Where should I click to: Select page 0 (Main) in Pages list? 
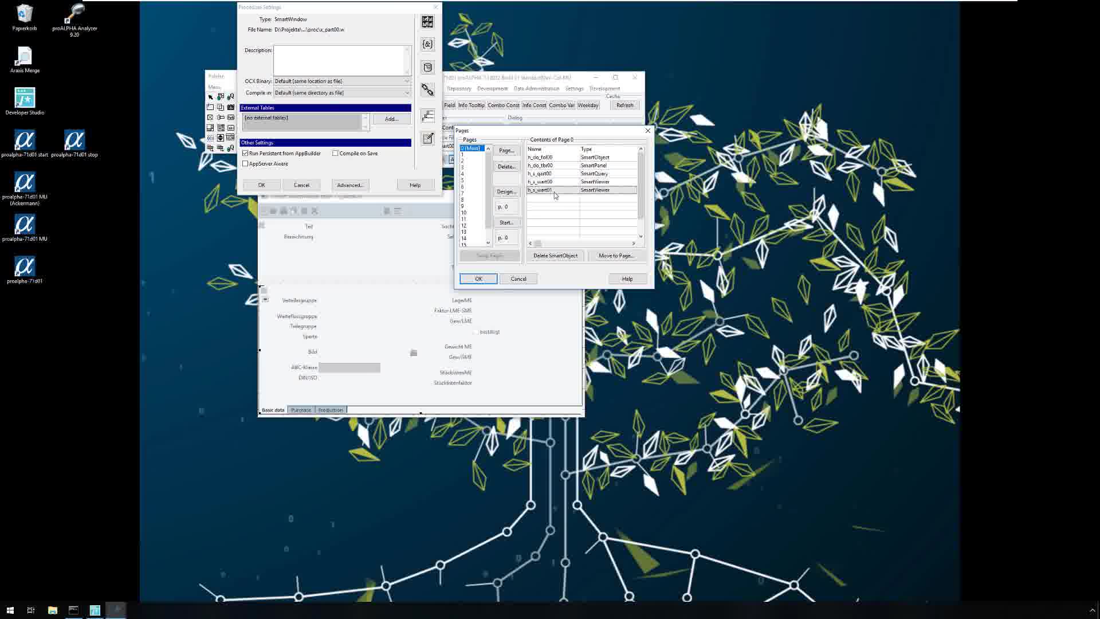coord(472,148)
